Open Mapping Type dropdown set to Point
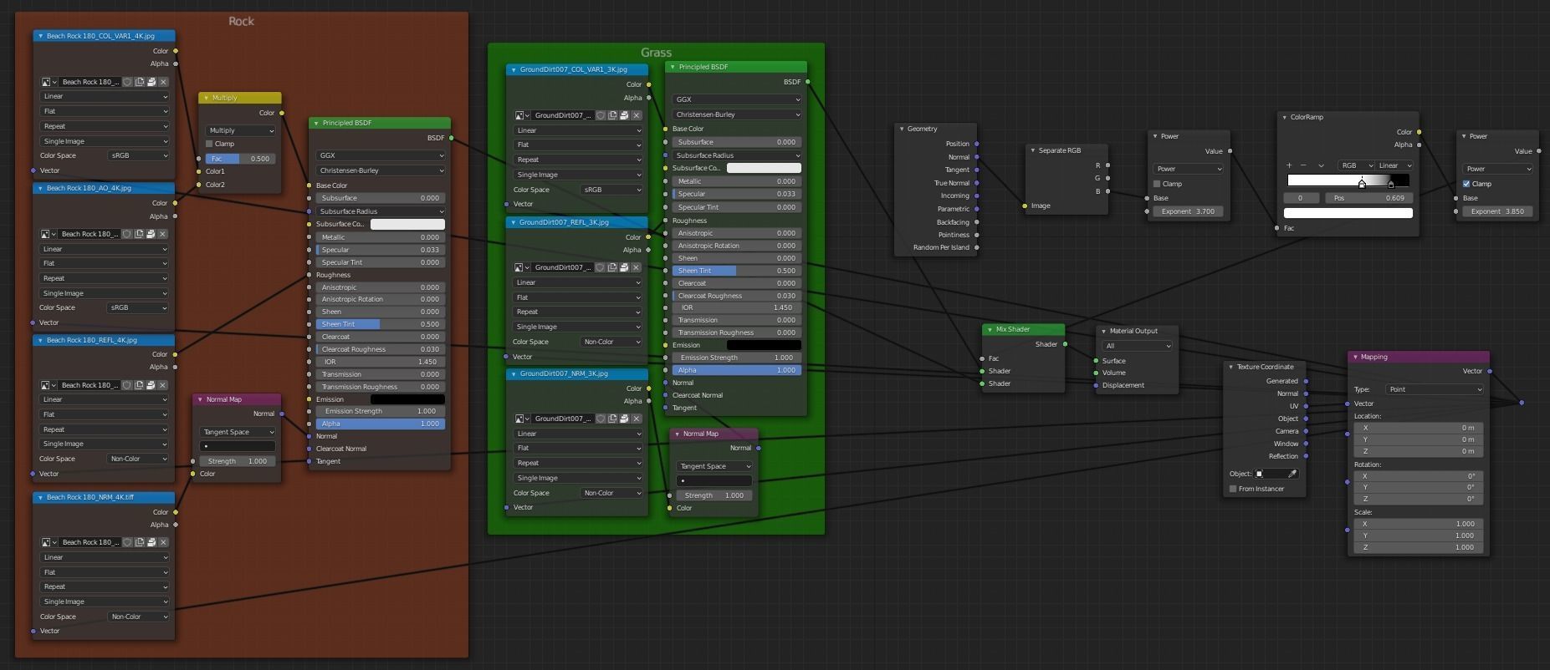Image resolution: width=1550 pixels, height=670 pixels. [x=1435, y=389]
